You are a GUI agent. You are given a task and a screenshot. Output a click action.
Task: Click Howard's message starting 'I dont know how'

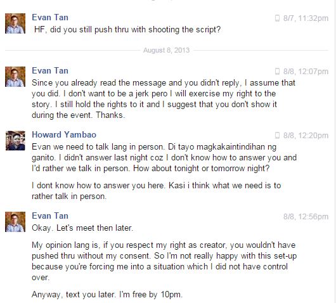(157, 191)
